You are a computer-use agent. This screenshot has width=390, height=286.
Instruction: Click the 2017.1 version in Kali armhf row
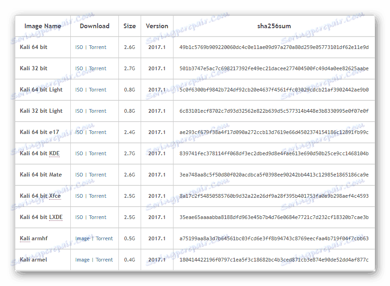click(157, 238)
